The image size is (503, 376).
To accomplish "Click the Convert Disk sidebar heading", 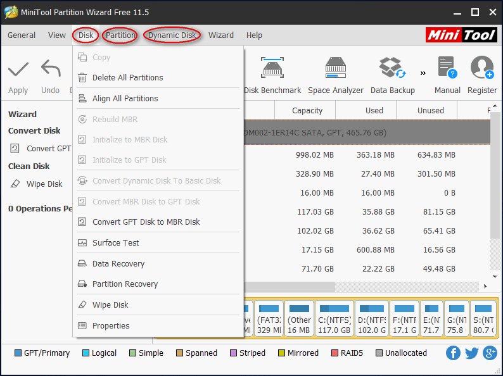I will (x=34, y=131).
